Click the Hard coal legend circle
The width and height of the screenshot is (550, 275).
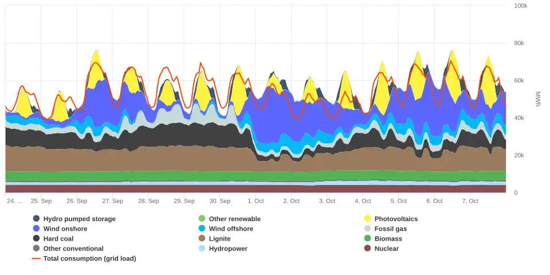click(37, 238)
